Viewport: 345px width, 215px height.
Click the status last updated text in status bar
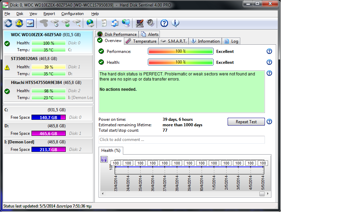click(x=47, y=206)
